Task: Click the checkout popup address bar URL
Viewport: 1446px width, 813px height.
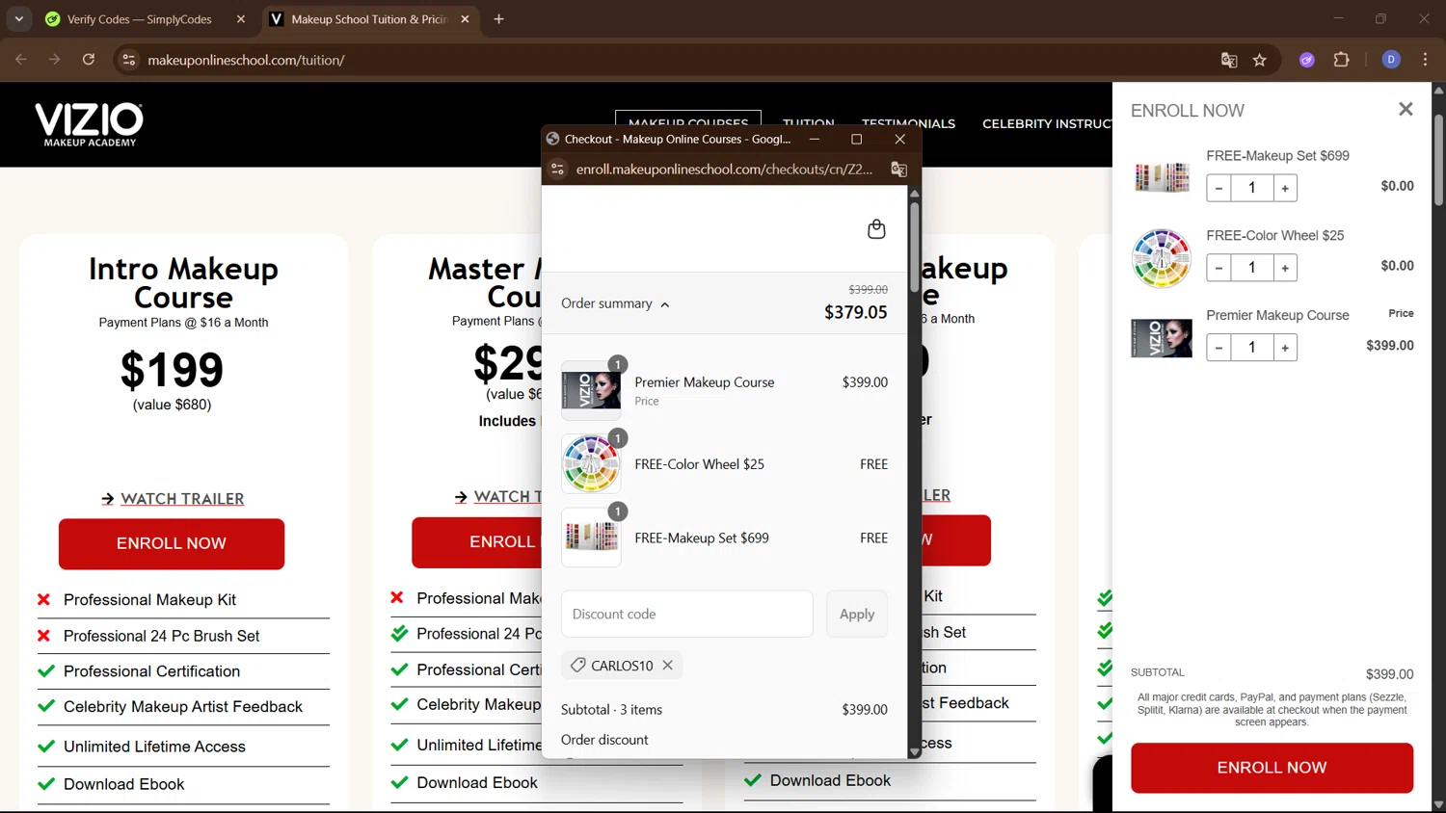Action: [724, 169]
